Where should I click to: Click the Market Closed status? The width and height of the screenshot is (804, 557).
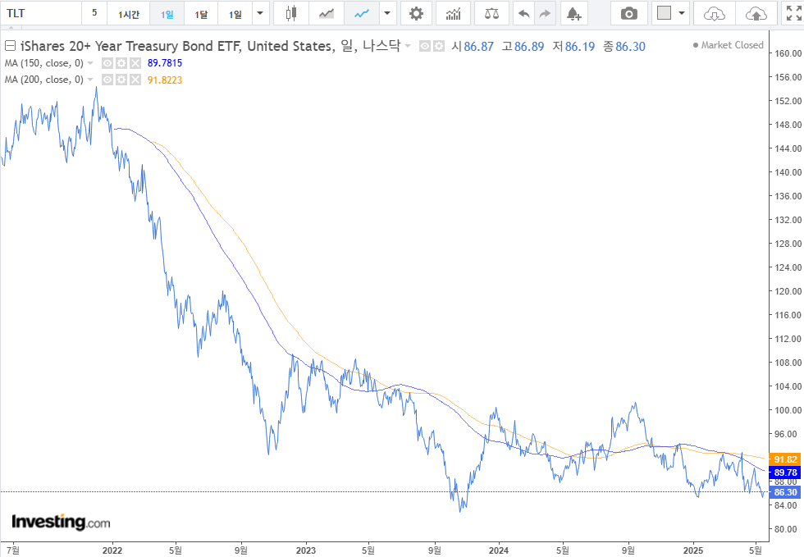point(729,45)
